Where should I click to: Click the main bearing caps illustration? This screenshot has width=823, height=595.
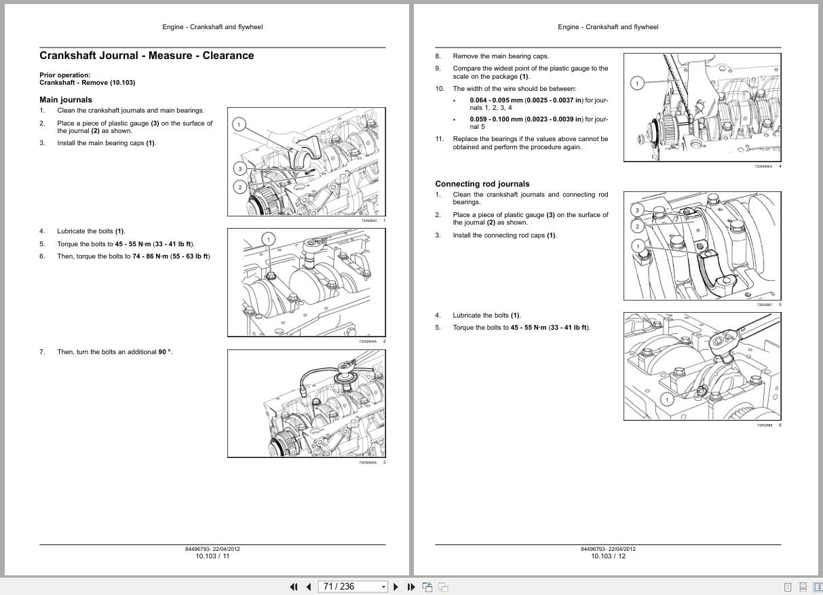tap(305, 161)
